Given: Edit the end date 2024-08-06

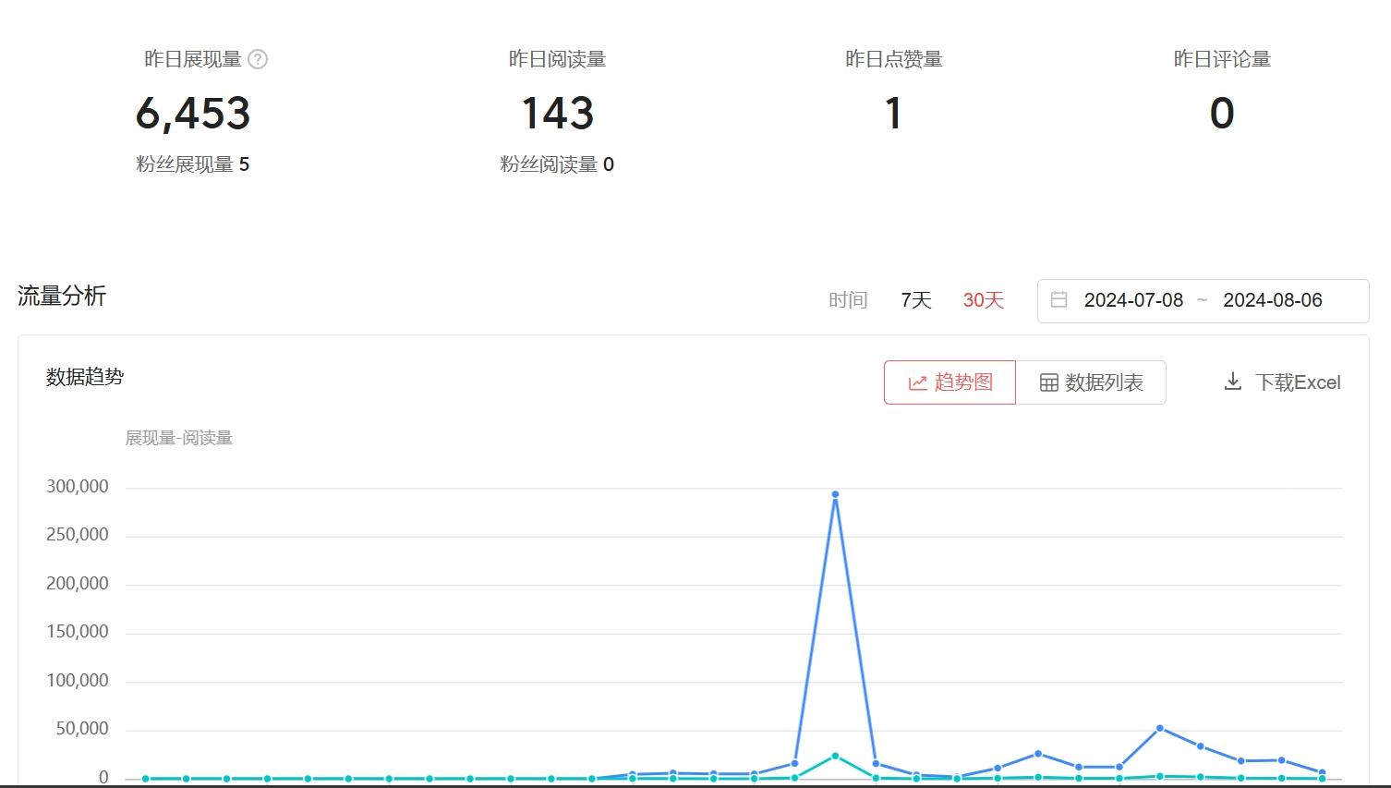Looking at the screenshot, I should coord(1273,300).
